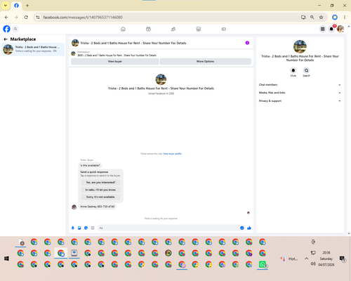The height and width of the screenshot is (281, 351).
Task: Choose a sticker from the composer
Action: (86, 228)
